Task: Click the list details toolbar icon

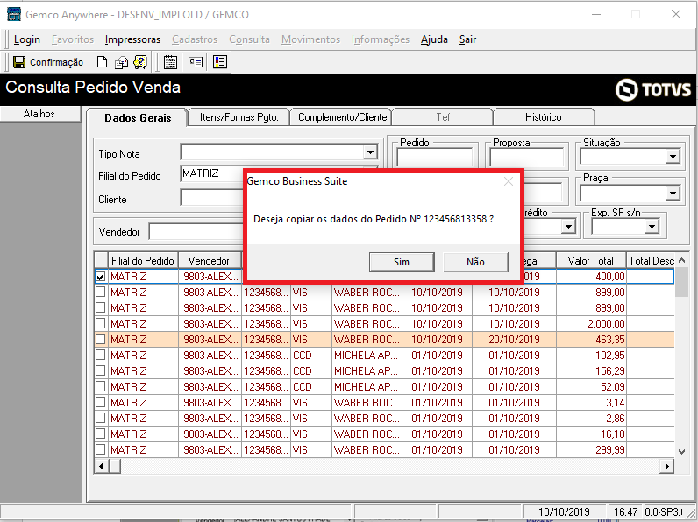Action: (220, 62)
